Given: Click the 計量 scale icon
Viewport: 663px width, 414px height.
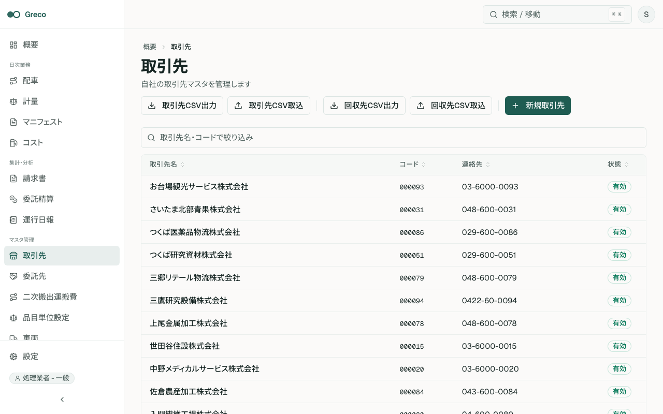Looking at the screenshot, I should tap(13, 101).
